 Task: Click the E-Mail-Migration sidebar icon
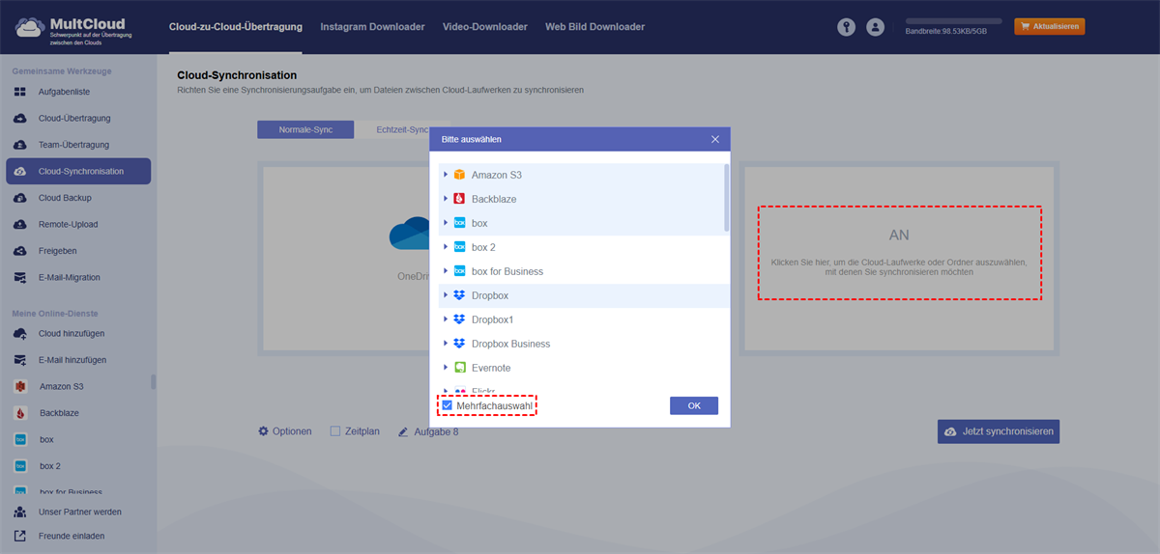[x=19, y=277]
